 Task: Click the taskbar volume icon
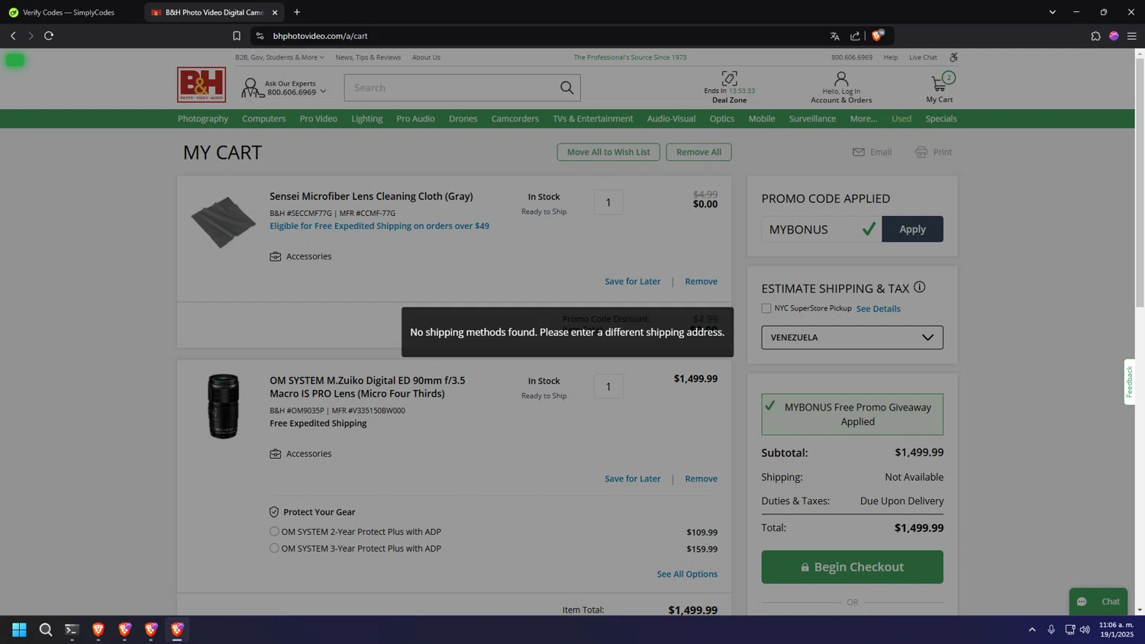coord(1085,630)
